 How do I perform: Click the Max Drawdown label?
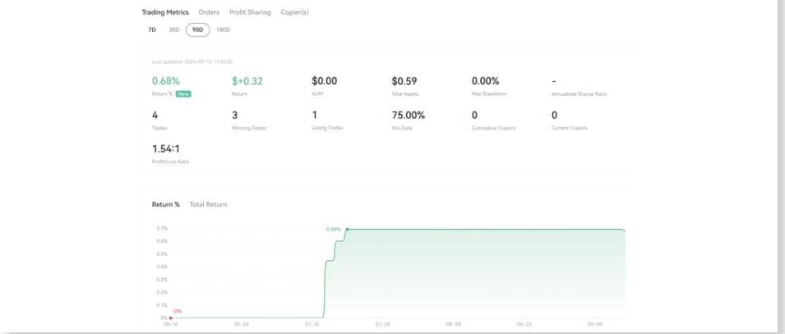(489, 94)
